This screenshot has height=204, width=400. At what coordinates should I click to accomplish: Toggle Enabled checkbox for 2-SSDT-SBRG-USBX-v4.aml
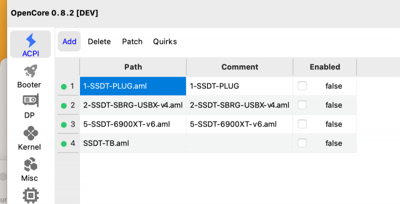pyautogui.click(x=302, y=105)
